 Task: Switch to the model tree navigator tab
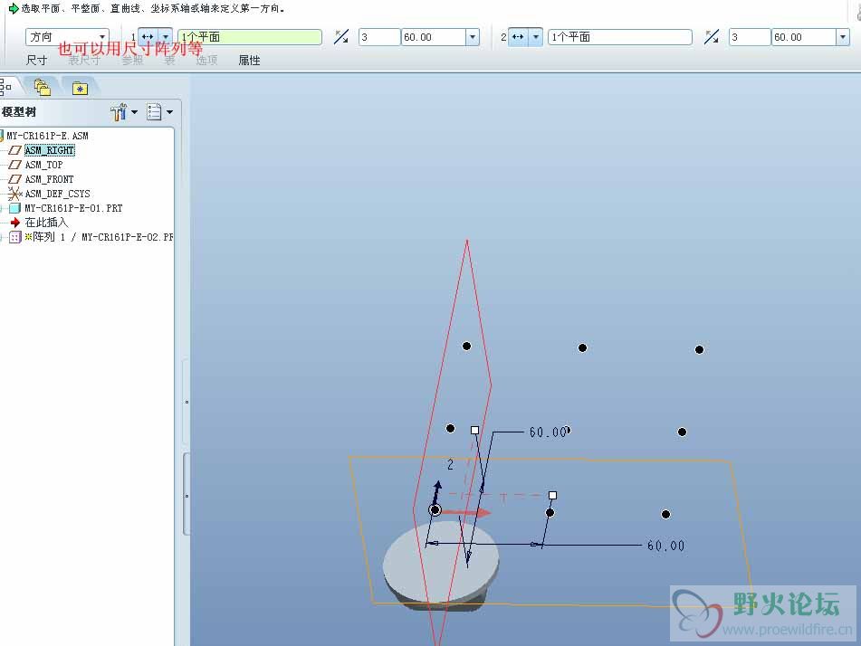click(6, 87)
